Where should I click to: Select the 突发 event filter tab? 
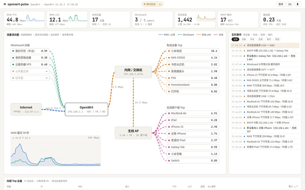click(x=252, y=39)
